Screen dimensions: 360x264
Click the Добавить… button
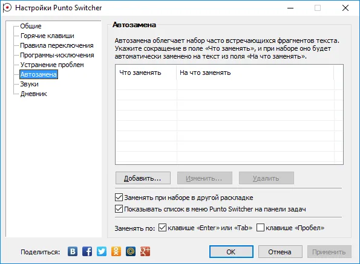pyautogui.click(x=143, y=178)
